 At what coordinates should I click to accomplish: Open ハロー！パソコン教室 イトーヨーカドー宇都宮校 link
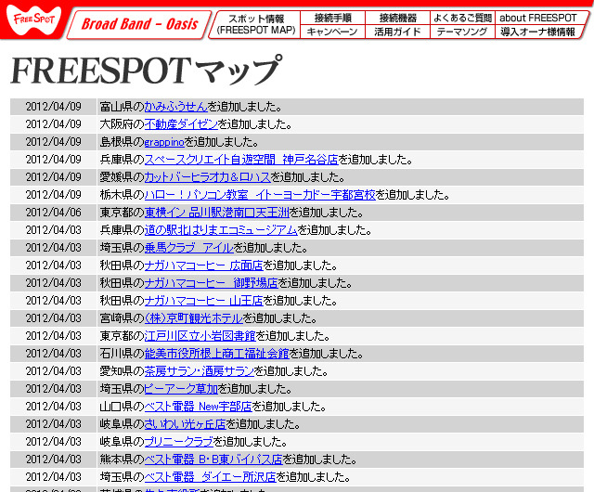pos(260,195)
